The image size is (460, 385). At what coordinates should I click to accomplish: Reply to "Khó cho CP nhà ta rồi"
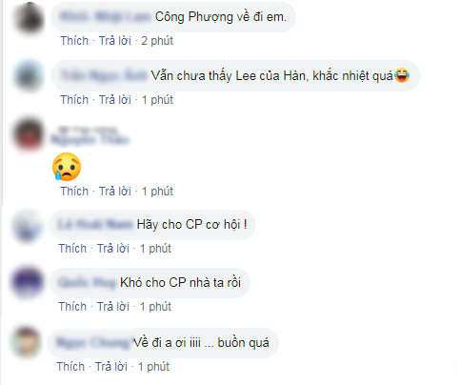pyautogui.click(x=113, y=307)
